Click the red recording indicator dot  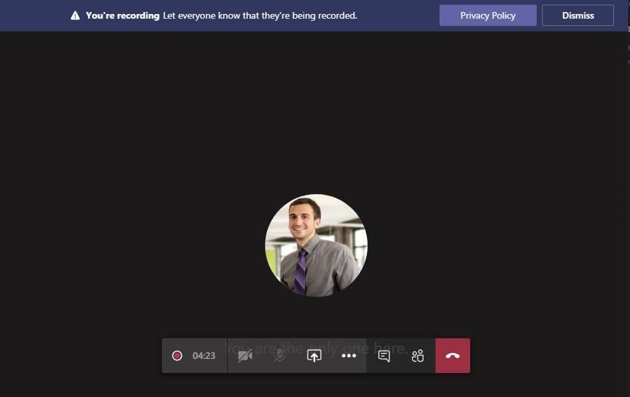pos(177,356)
